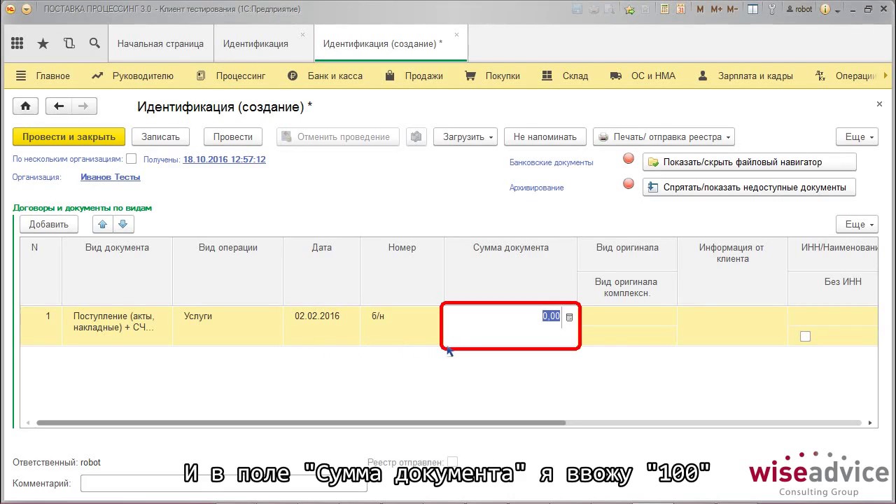
Task: Click icon button next to Отменить проведение
Action: coord(416,136)
